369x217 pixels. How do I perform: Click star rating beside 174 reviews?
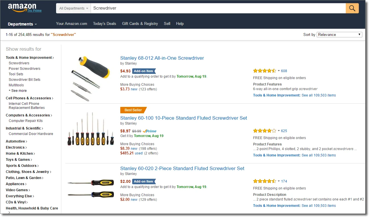264,181
